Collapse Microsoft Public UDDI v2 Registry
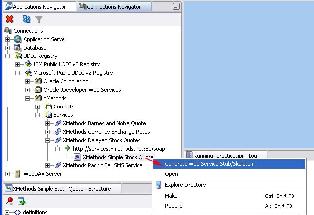This screenshot has width=314, height=215. (17, 73)
